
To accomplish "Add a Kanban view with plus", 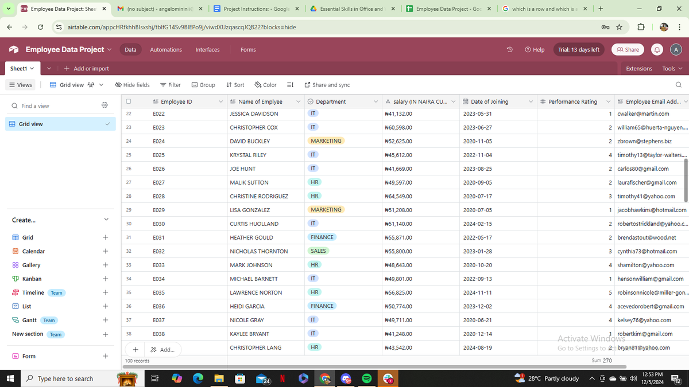I will (105, 279).
